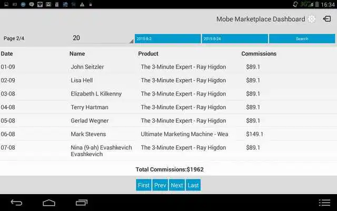Click the Mobe Marketplace Dashboard title
The image size is (337, 211).
[261, 19]
